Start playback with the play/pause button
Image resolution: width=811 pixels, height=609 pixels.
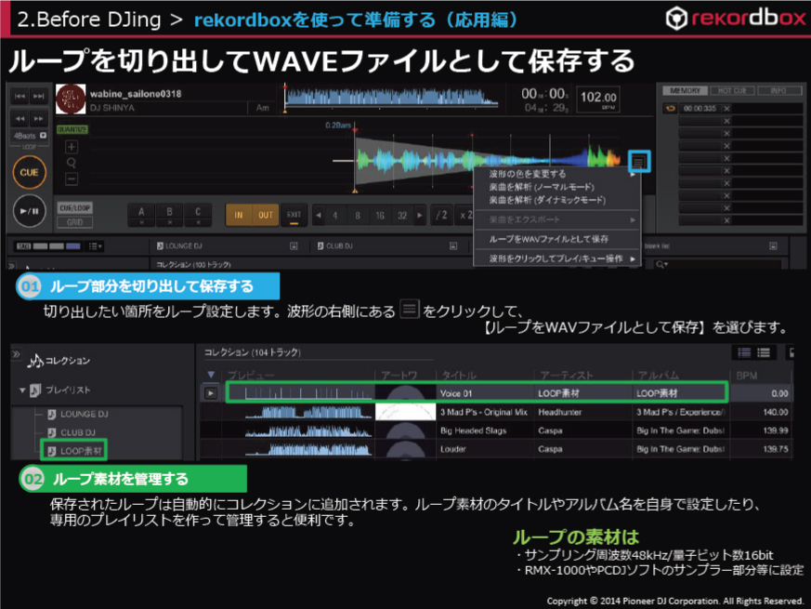29,211
